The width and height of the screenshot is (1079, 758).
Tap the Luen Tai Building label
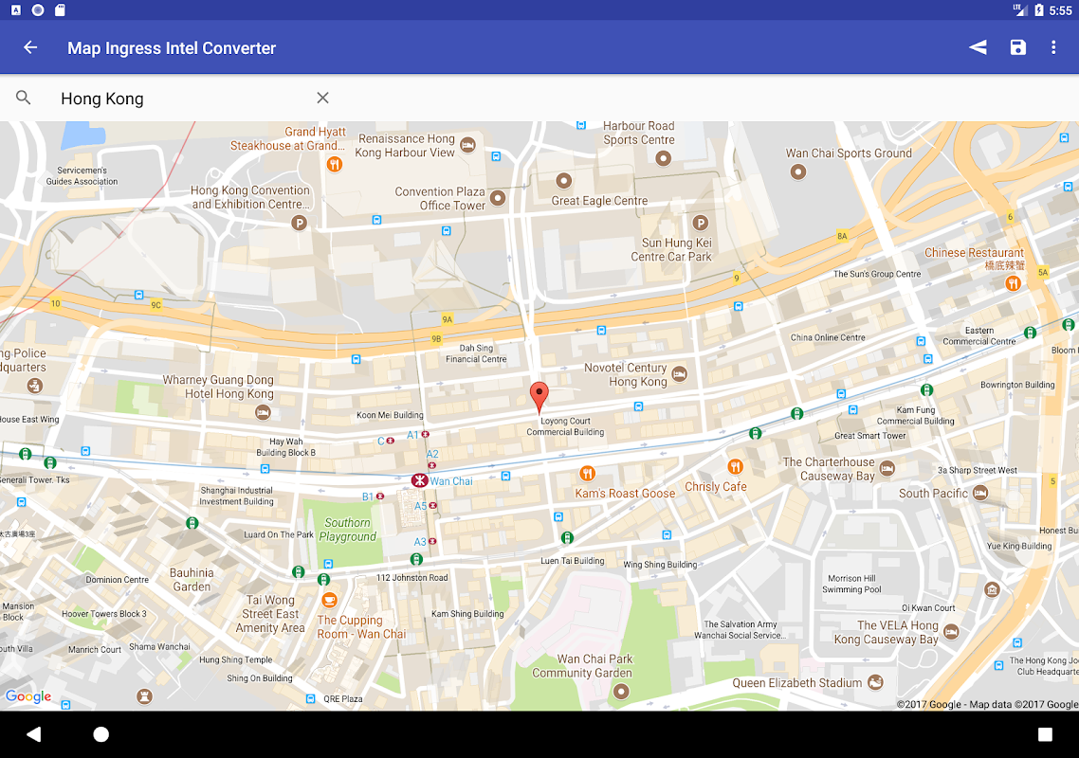[x=572, y=561]
